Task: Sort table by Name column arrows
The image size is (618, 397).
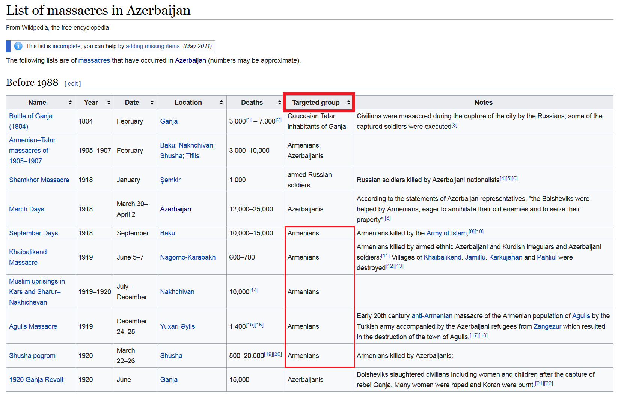Action: 70,103
